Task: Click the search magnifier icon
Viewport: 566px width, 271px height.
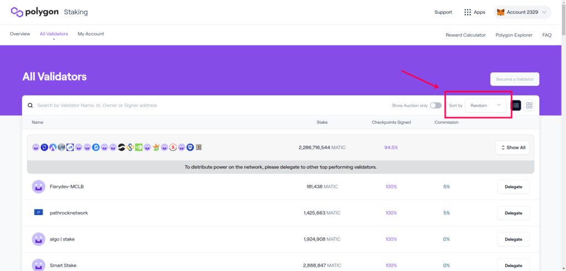Action: click(x=30, y=105)
